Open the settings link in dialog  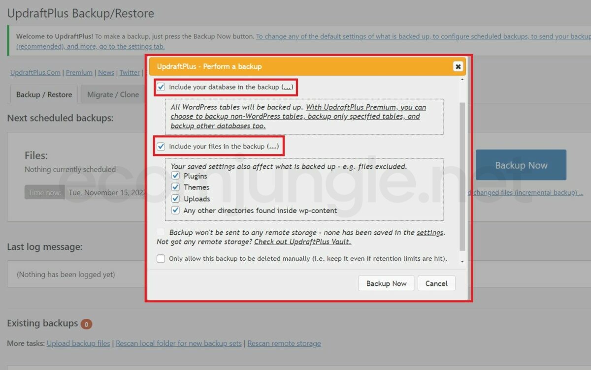pyautogui.click(x=430, y=232)
